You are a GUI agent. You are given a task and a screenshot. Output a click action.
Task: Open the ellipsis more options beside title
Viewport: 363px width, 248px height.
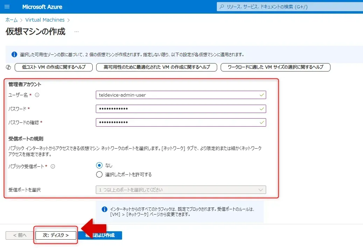click(76, 32)
